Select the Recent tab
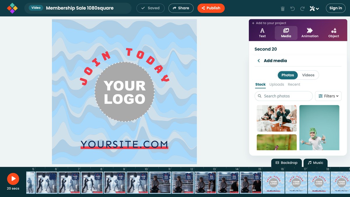The image size is (350, 197). [294, 84]
